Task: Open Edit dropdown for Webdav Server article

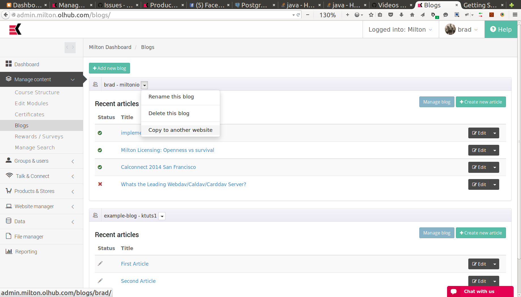Action: click(495, 184)
